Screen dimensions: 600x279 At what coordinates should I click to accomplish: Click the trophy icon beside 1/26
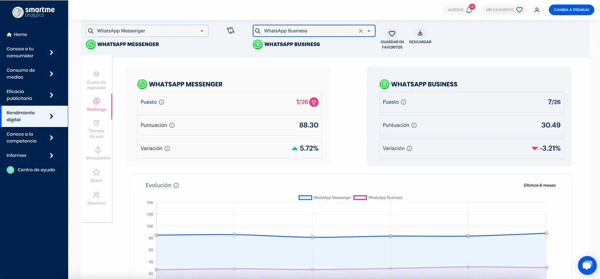tap(314, 102)
